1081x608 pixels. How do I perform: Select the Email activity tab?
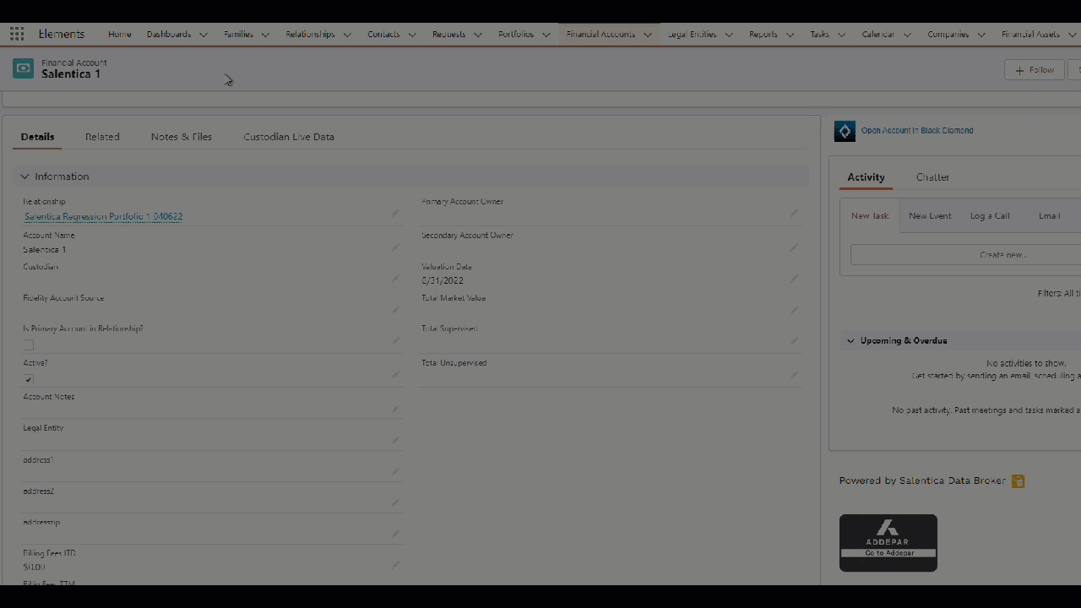(x=1050, y=216)
